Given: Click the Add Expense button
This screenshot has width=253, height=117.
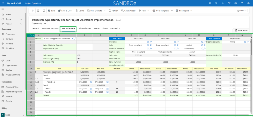Looking at the screenshot, I should 214,38.
